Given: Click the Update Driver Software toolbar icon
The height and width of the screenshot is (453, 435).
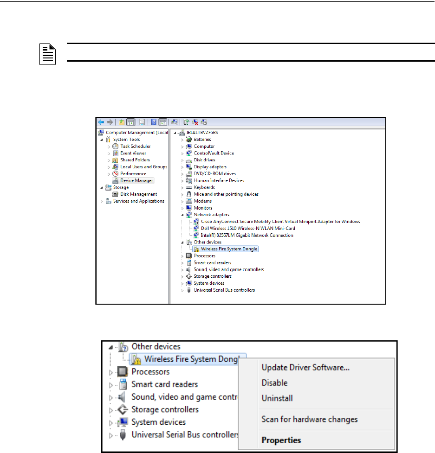Looking at the screenshot, I should 186,122.
